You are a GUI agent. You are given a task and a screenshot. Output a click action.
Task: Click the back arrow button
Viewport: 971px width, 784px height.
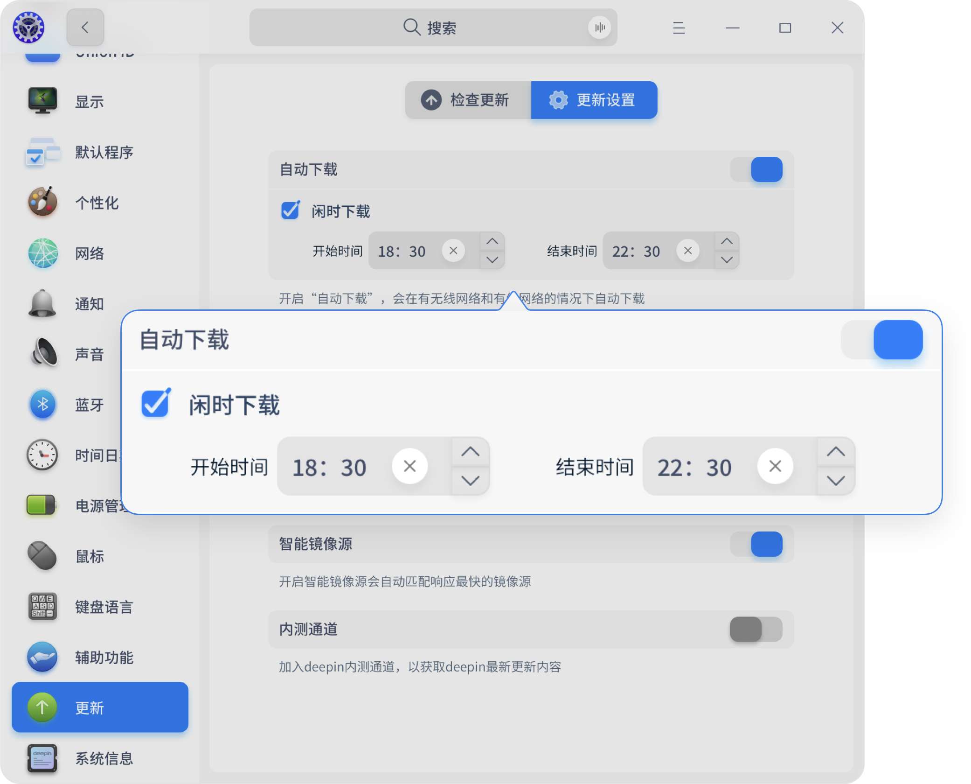pos(85,28)
